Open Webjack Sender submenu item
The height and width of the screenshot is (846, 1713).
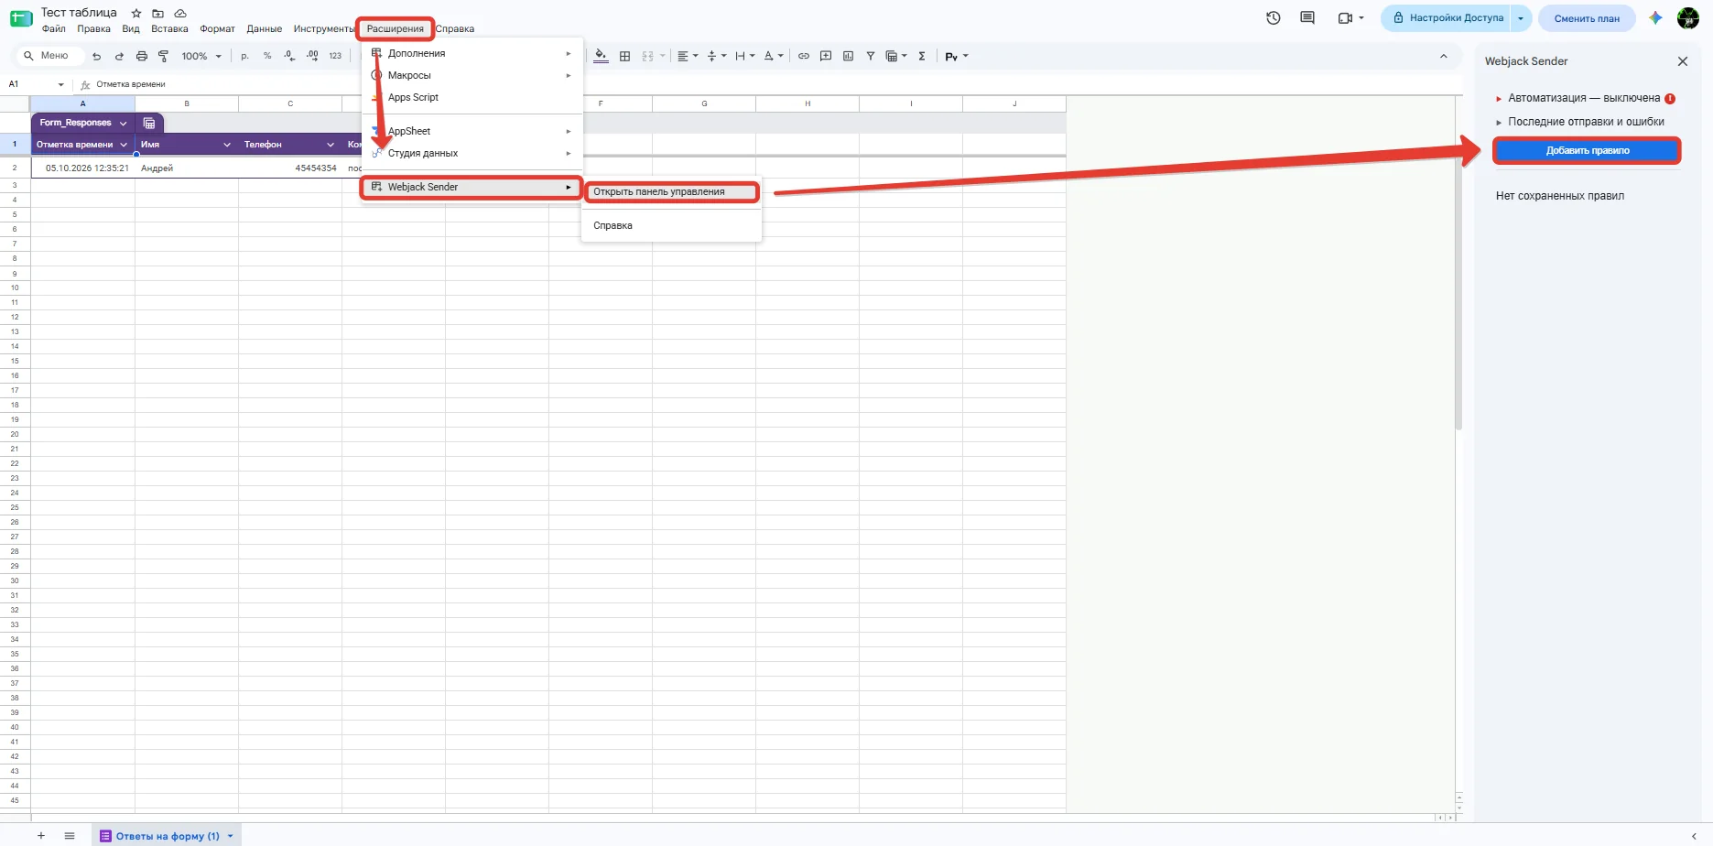(472, 187)
